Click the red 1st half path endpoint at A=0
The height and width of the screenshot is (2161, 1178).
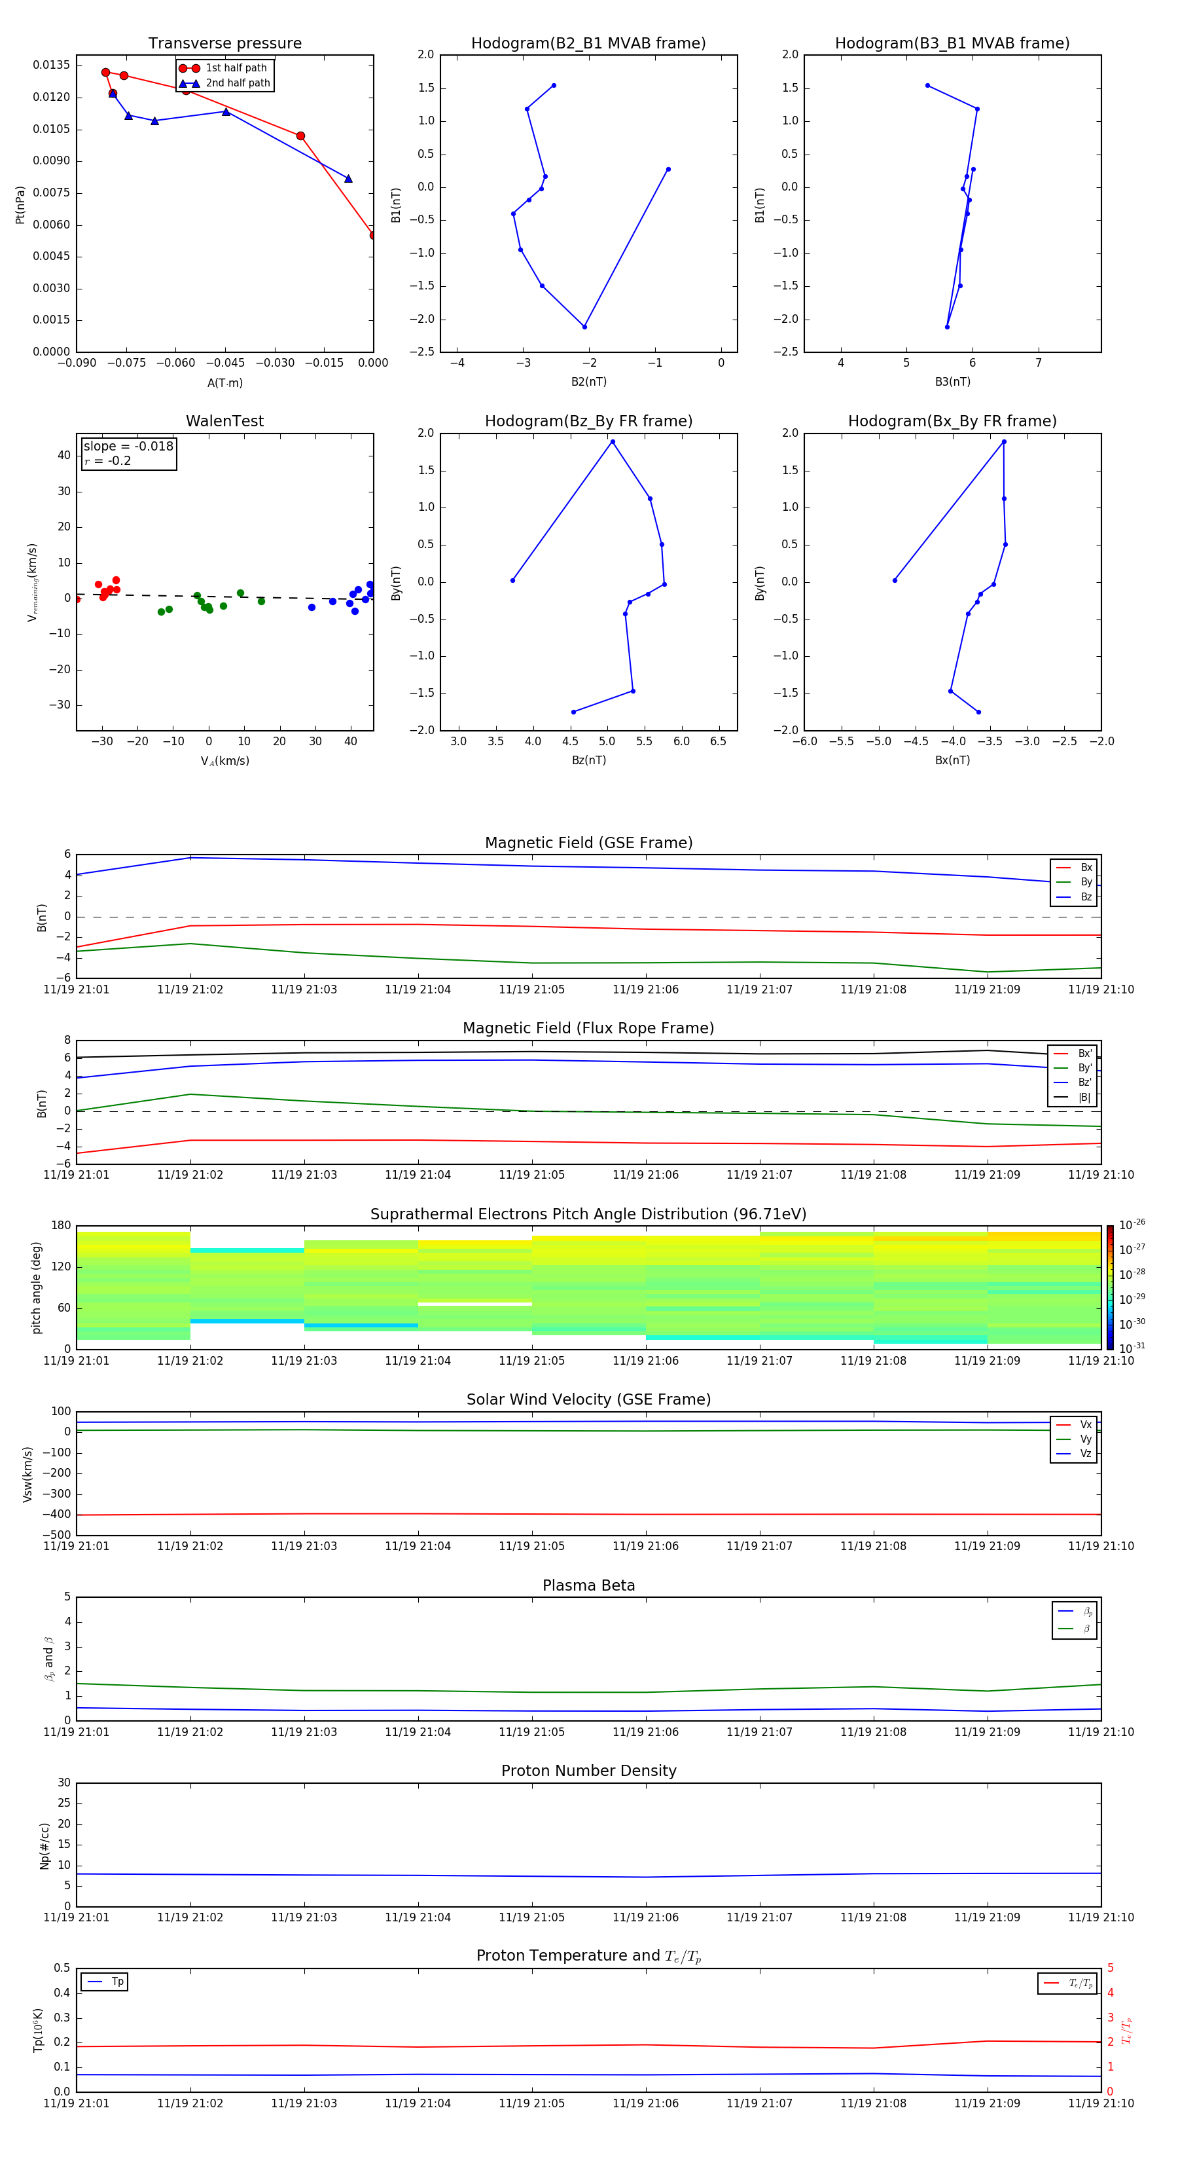pos(373,235)
